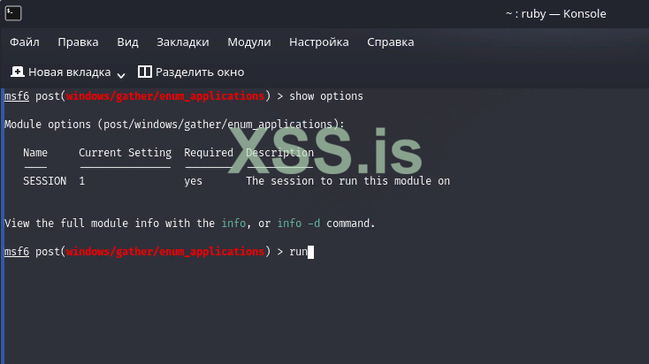Open the Справка menu

pyautogui.click(x=390, y=42)
